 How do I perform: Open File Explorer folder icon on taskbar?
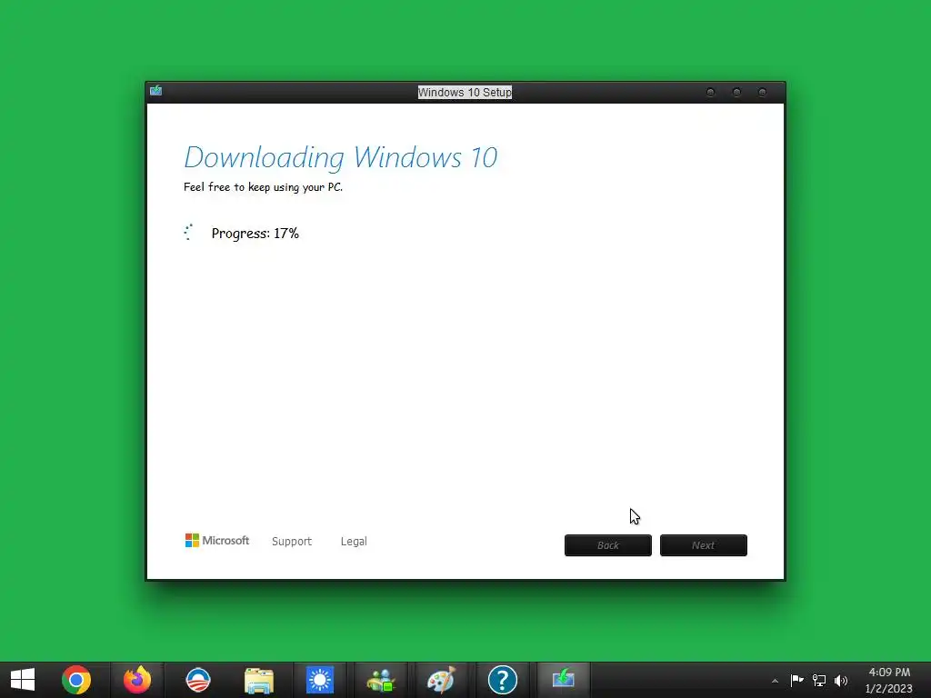coord(259,680)
